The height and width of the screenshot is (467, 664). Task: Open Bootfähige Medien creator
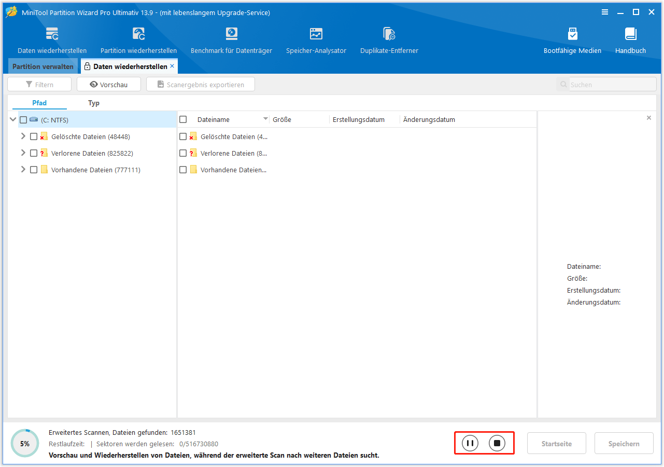(572, 40)
